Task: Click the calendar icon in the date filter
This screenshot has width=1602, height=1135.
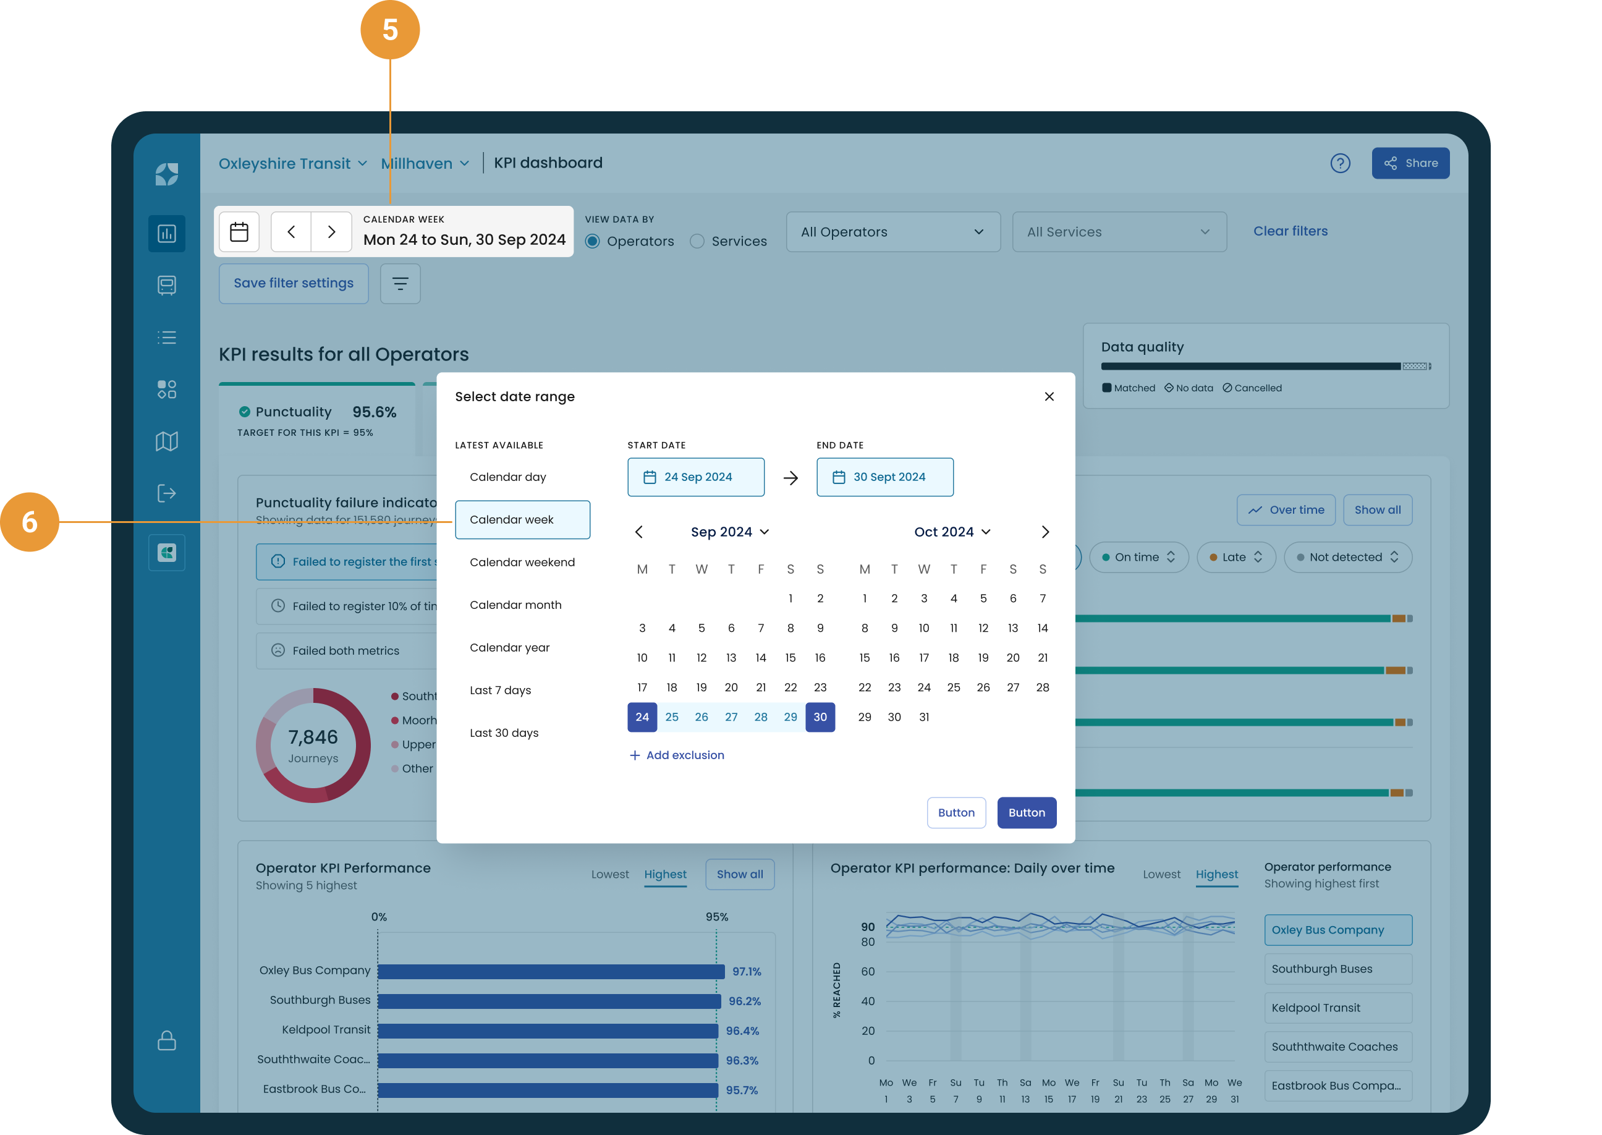Action: (239, 232)
